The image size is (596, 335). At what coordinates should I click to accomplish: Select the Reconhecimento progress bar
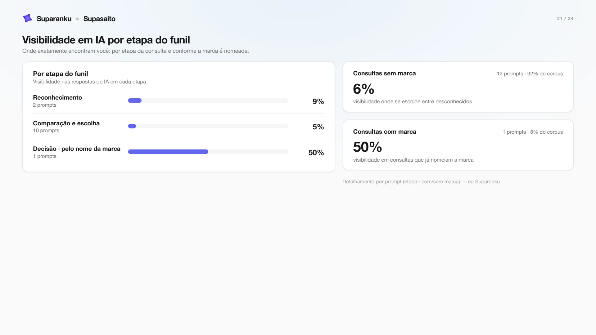(208, 100)
